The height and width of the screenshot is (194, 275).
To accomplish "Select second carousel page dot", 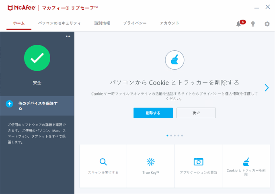I will 171,136.
